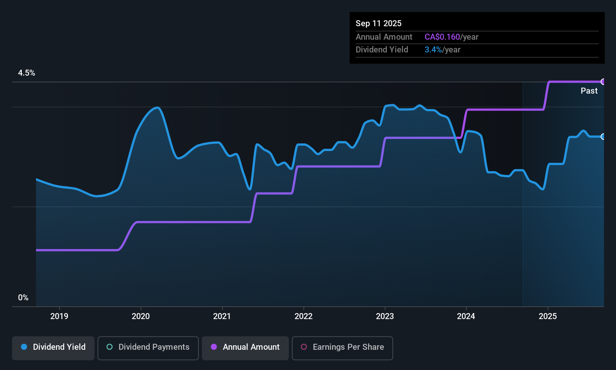Select the endpoint marker on the blue yield line
Screen dimensions: 616x370
tap(603, 137)
